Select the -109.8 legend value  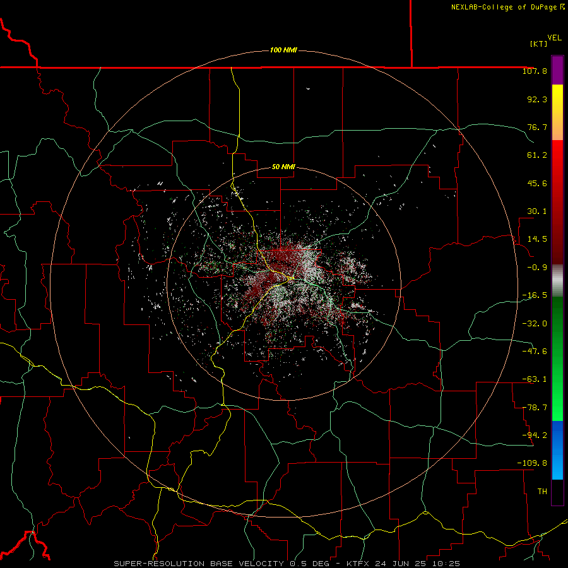(x=532, y=463)
